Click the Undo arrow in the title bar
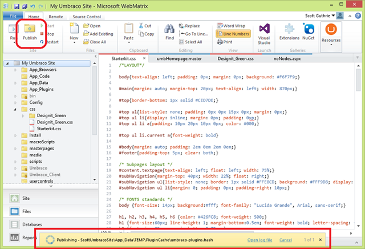This screenshot has width=365, height=249. click(x=33, y=6)
